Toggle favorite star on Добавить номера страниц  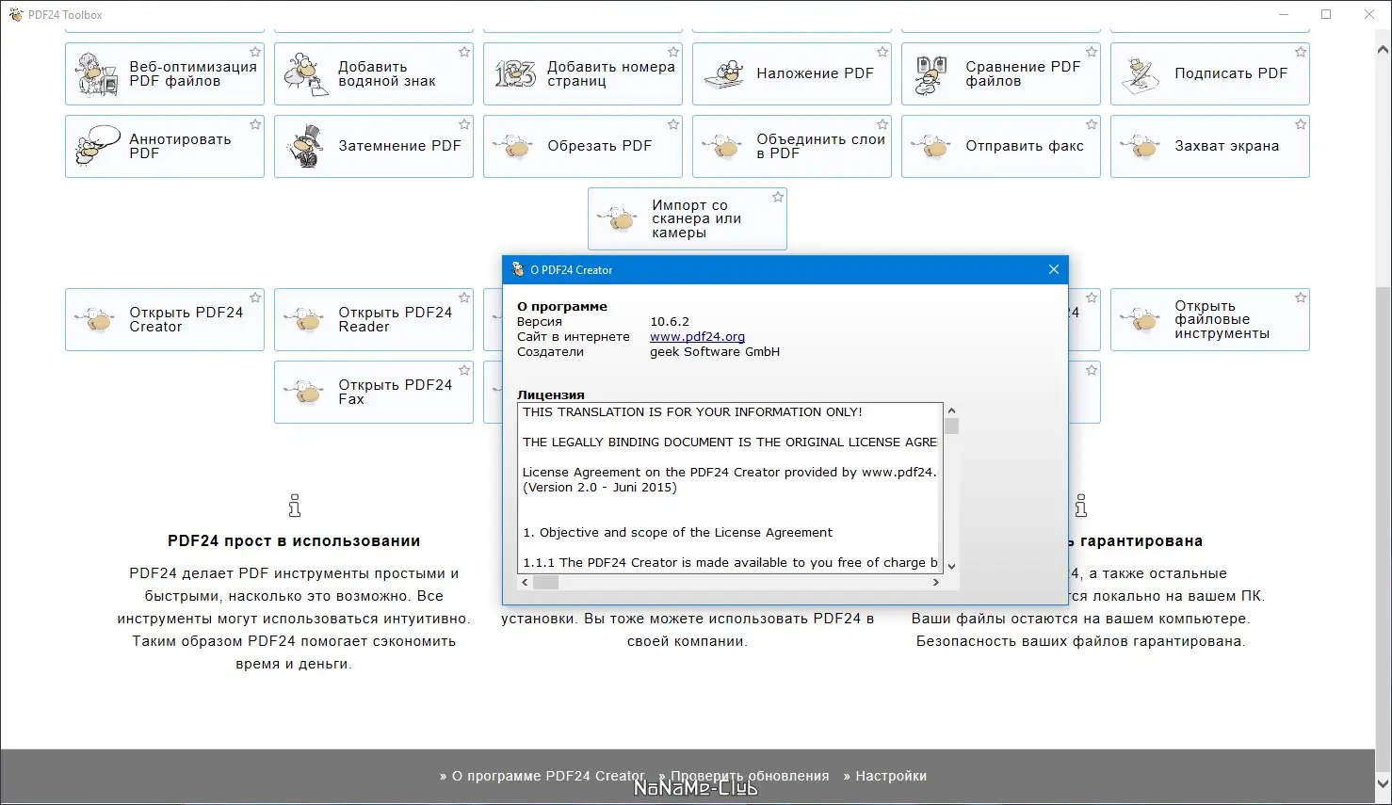(x=673, y=52)
